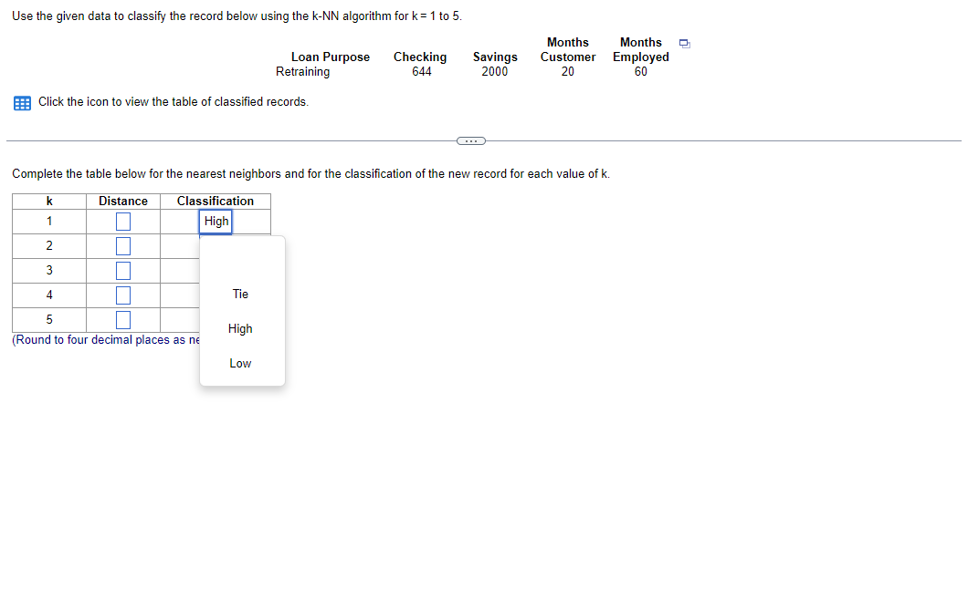The image size is (968, 600).
Task: Click the highlighted 'High' answer field
Action: tap(216, 221)
